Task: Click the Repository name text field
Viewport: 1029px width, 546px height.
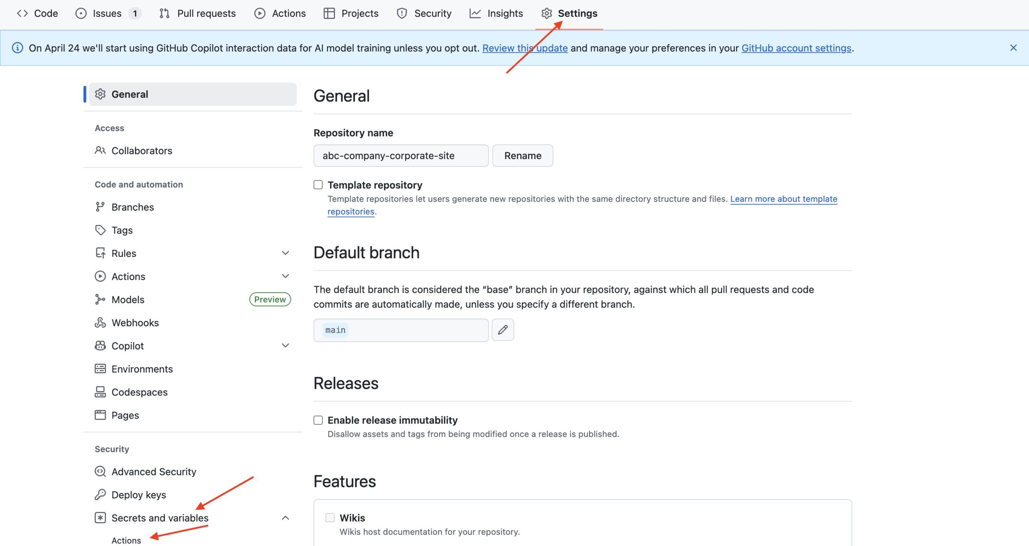Action: pos(401,155)
